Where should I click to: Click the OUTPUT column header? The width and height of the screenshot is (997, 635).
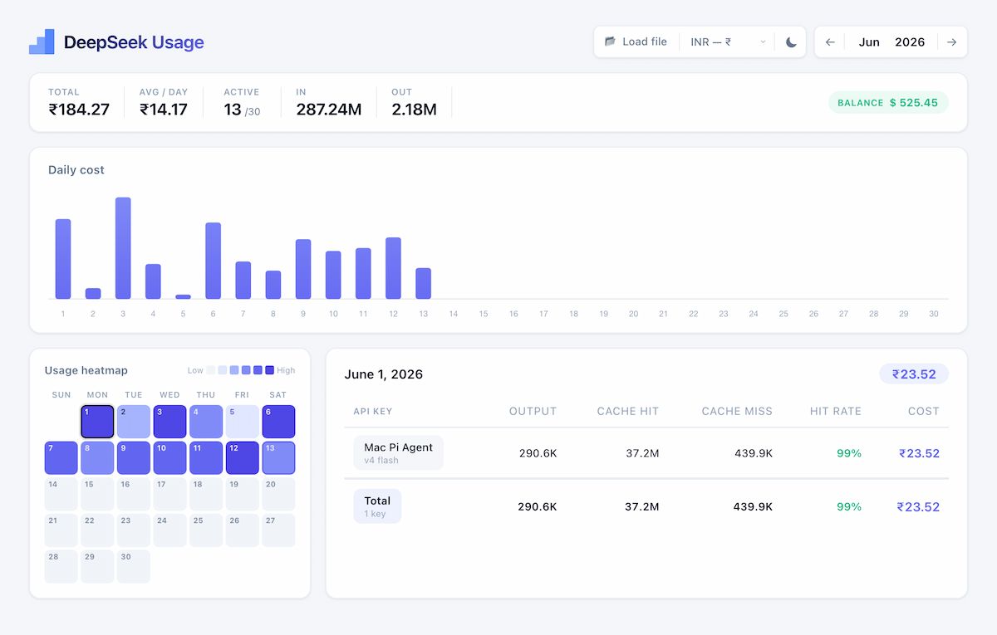pyautogui.click(x=533, y=411)
